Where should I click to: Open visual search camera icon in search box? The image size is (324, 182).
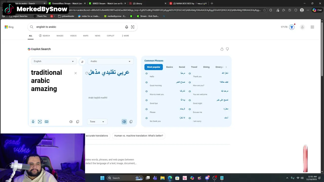(133, 27)
